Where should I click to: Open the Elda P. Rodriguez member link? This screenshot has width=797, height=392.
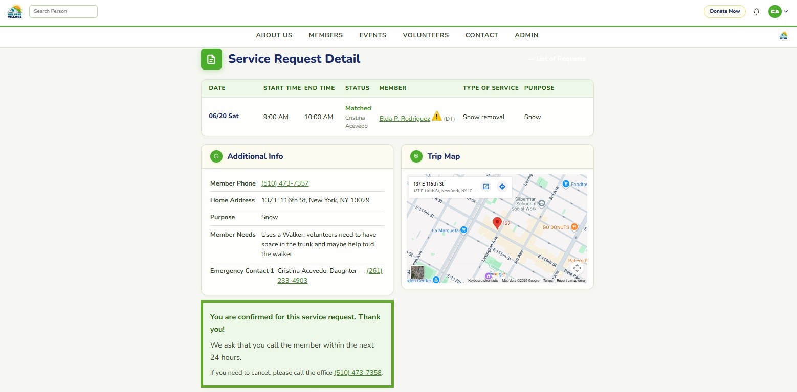[405, 119]
